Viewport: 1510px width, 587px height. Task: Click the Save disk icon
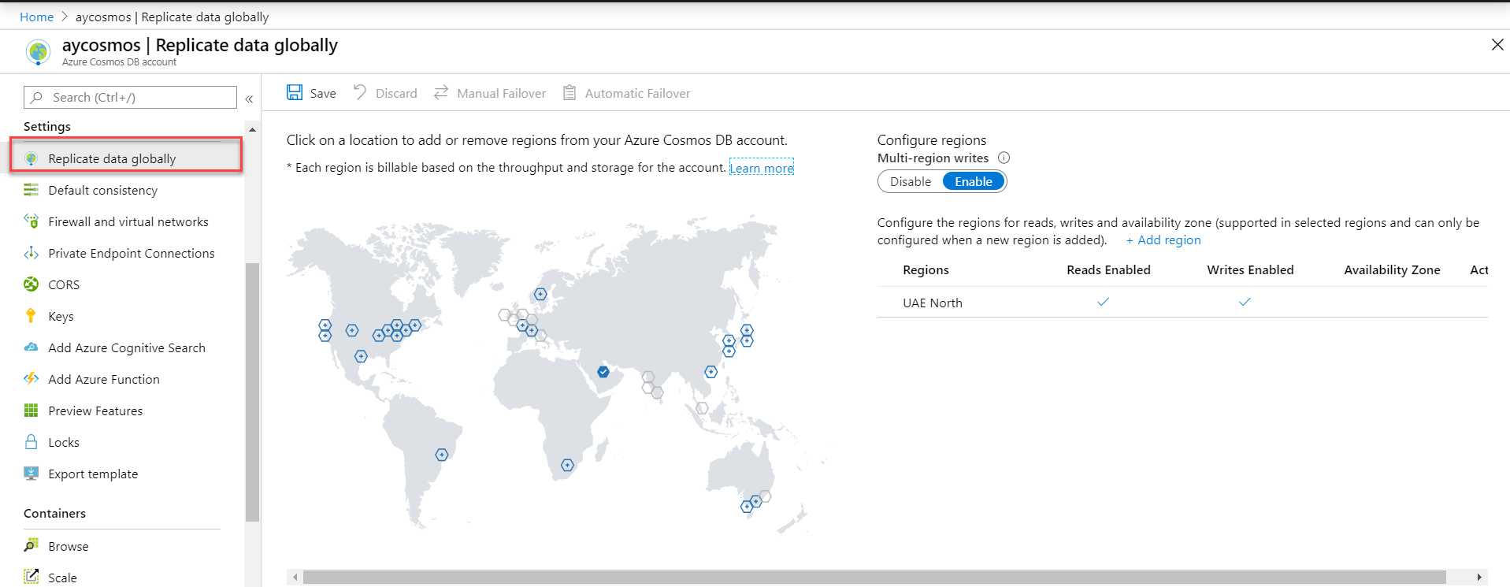point(295,93)
